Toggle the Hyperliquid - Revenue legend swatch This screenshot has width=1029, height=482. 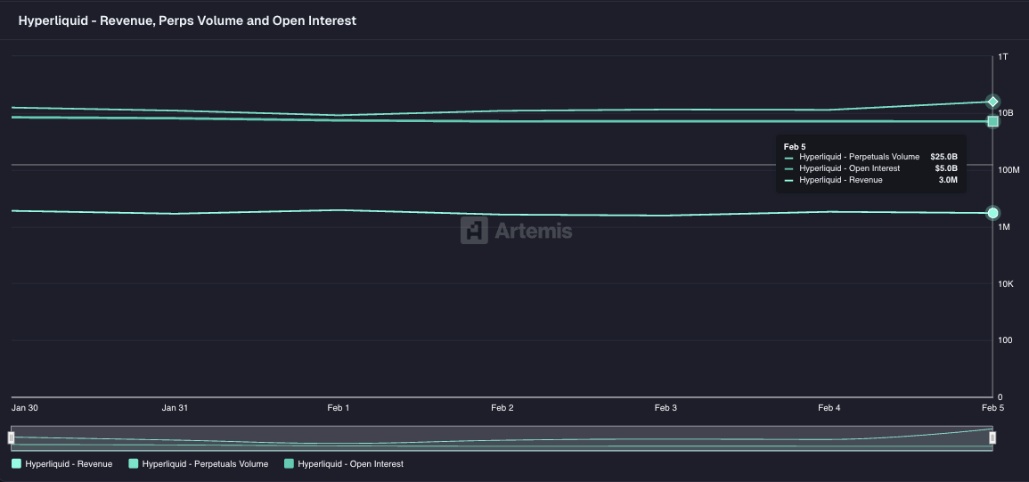[16, 463]
